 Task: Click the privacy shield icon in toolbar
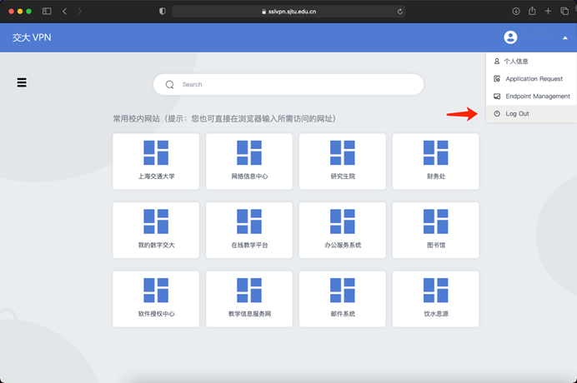click(163, 12)
